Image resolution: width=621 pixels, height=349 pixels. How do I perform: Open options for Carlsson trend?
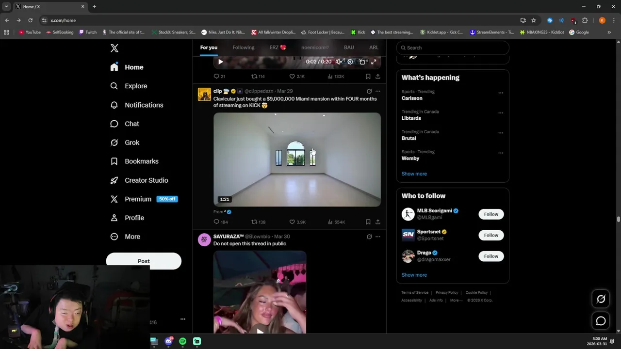(x=501, y=93)
